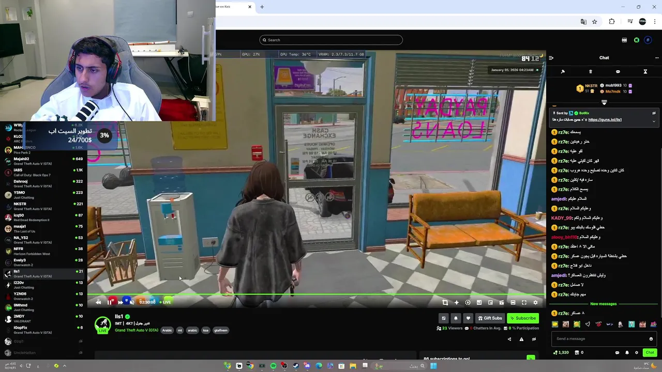The height and width of the screenshot is (372, 662).
Task: Open the lls1 channel avatar
Action: (x=102, y=324)
